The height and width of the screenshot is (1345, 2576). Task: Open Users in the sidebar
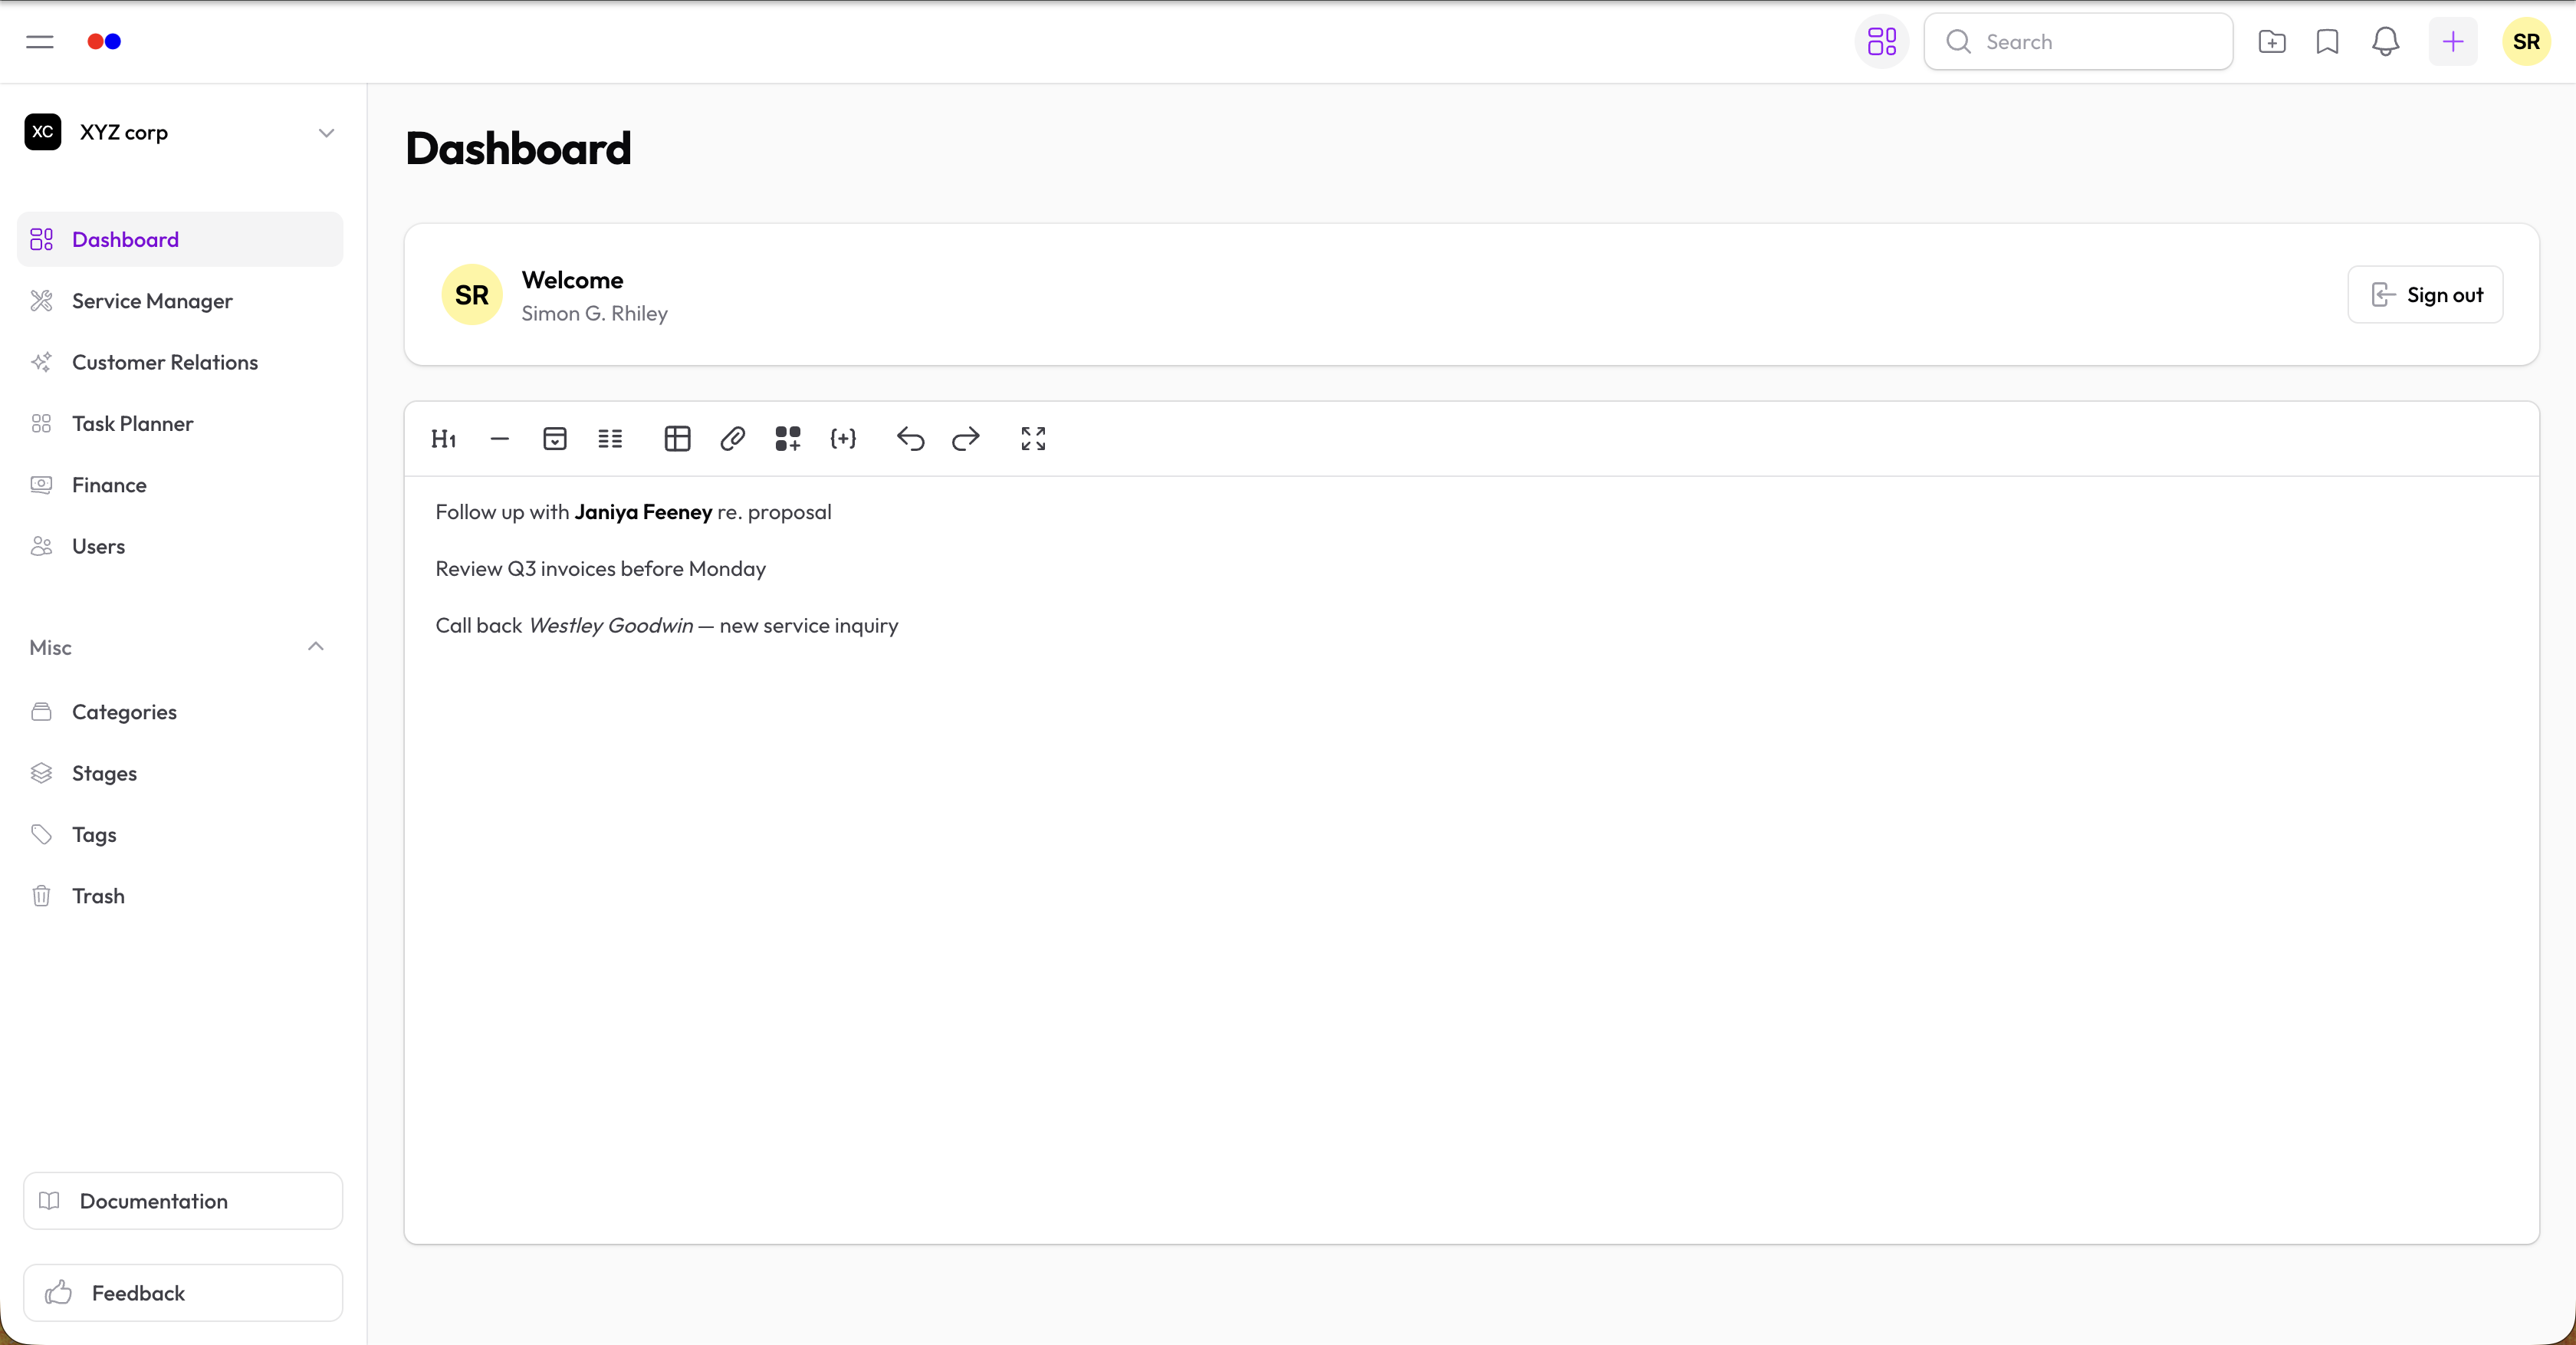180,546
